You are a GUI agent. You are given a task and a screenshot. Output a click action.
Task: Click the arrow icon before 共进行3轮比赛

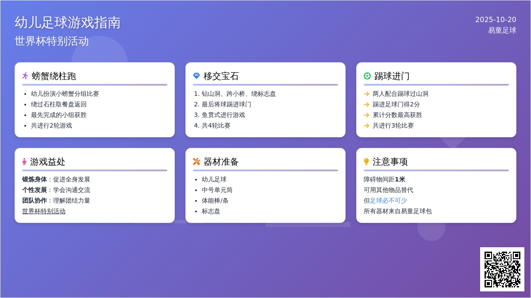[x=366, y=126]
